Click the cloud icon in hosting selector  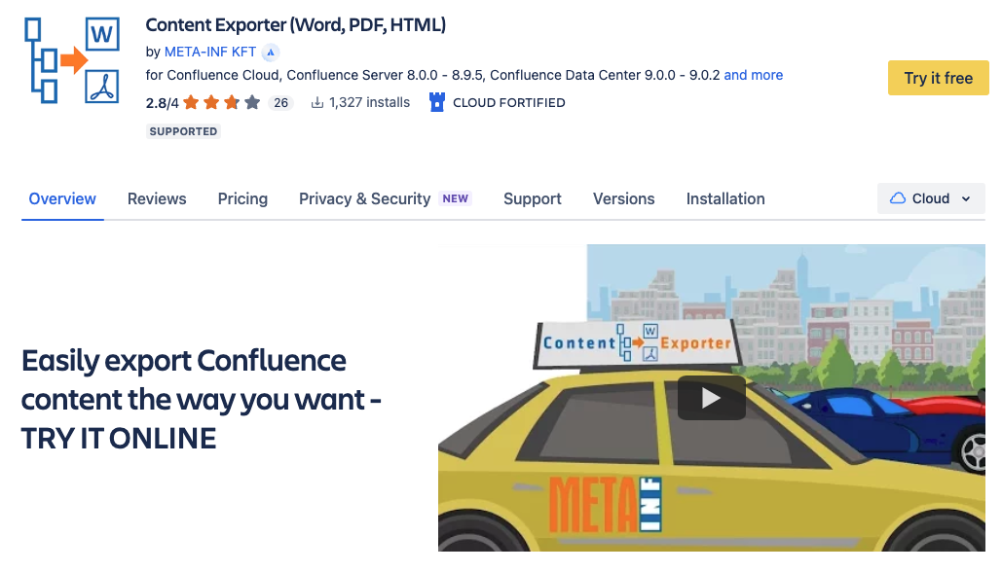point(898,198)
